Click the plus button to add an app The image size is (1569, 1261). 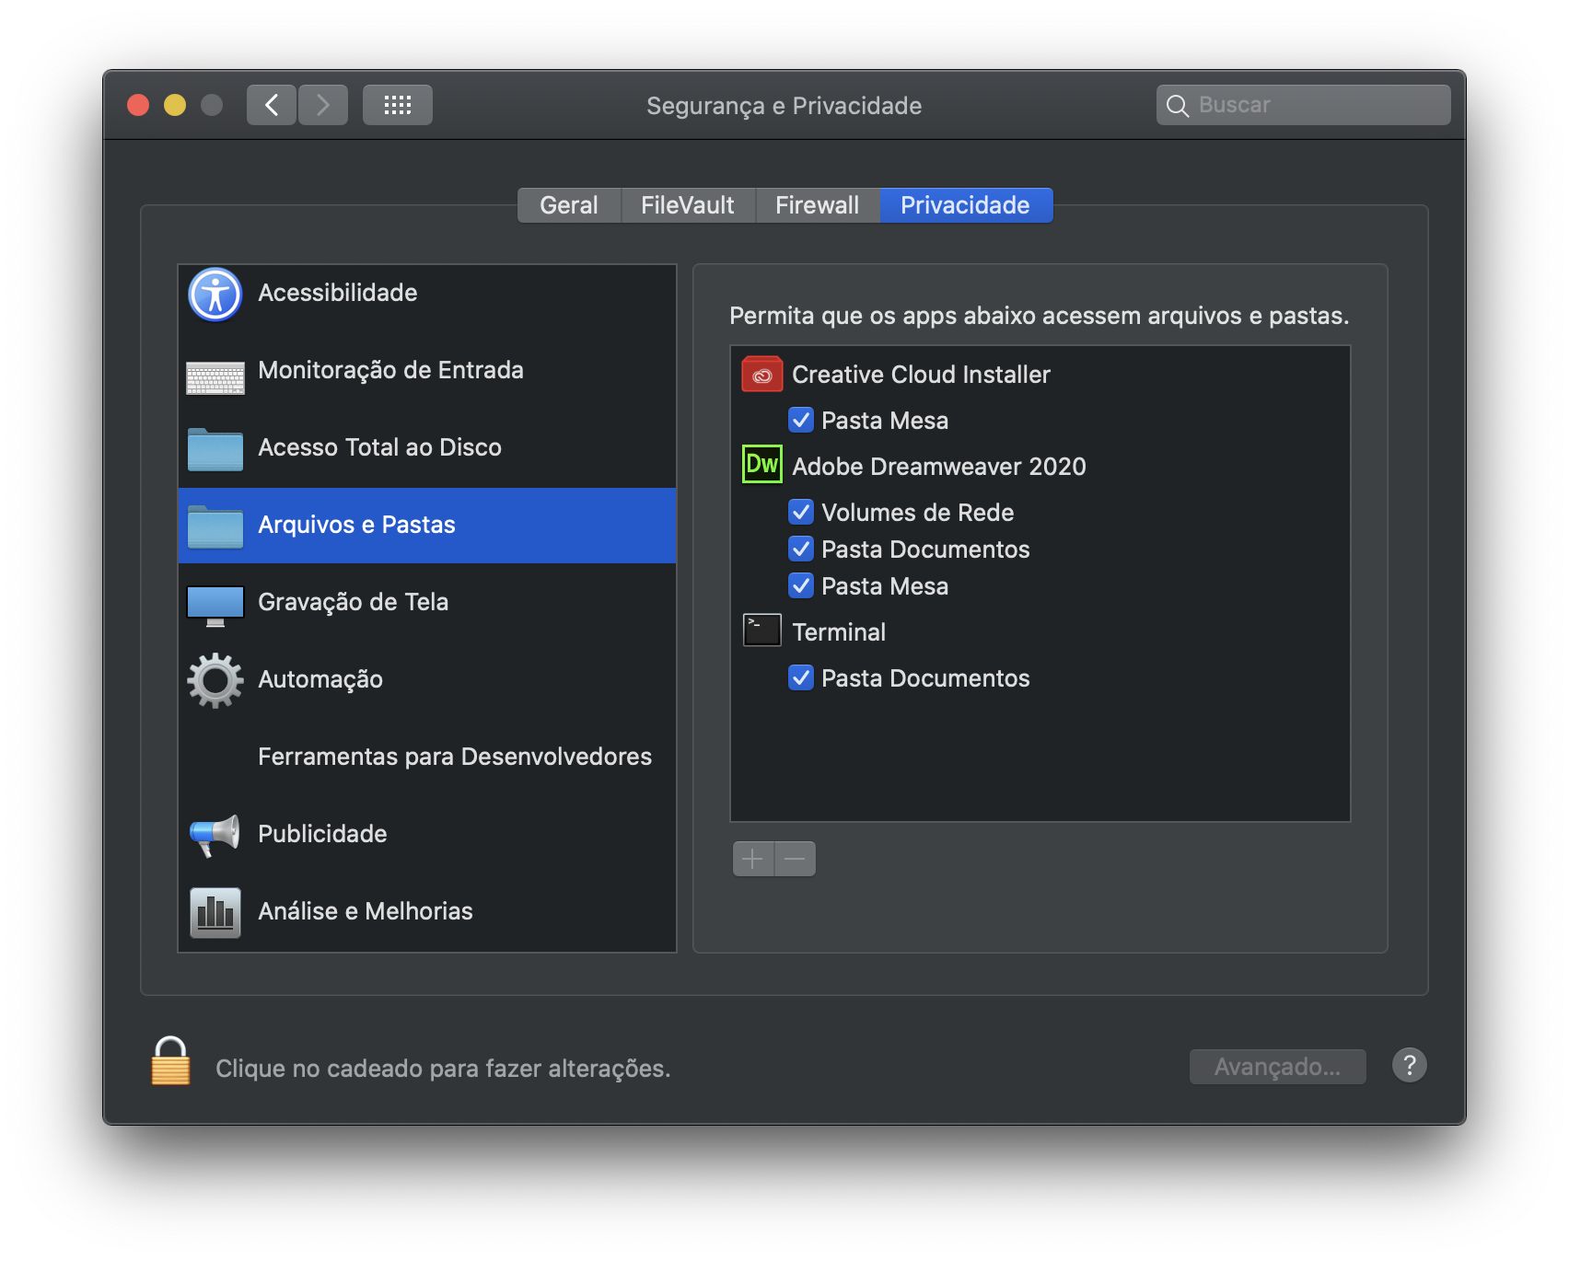coord(753,859)
